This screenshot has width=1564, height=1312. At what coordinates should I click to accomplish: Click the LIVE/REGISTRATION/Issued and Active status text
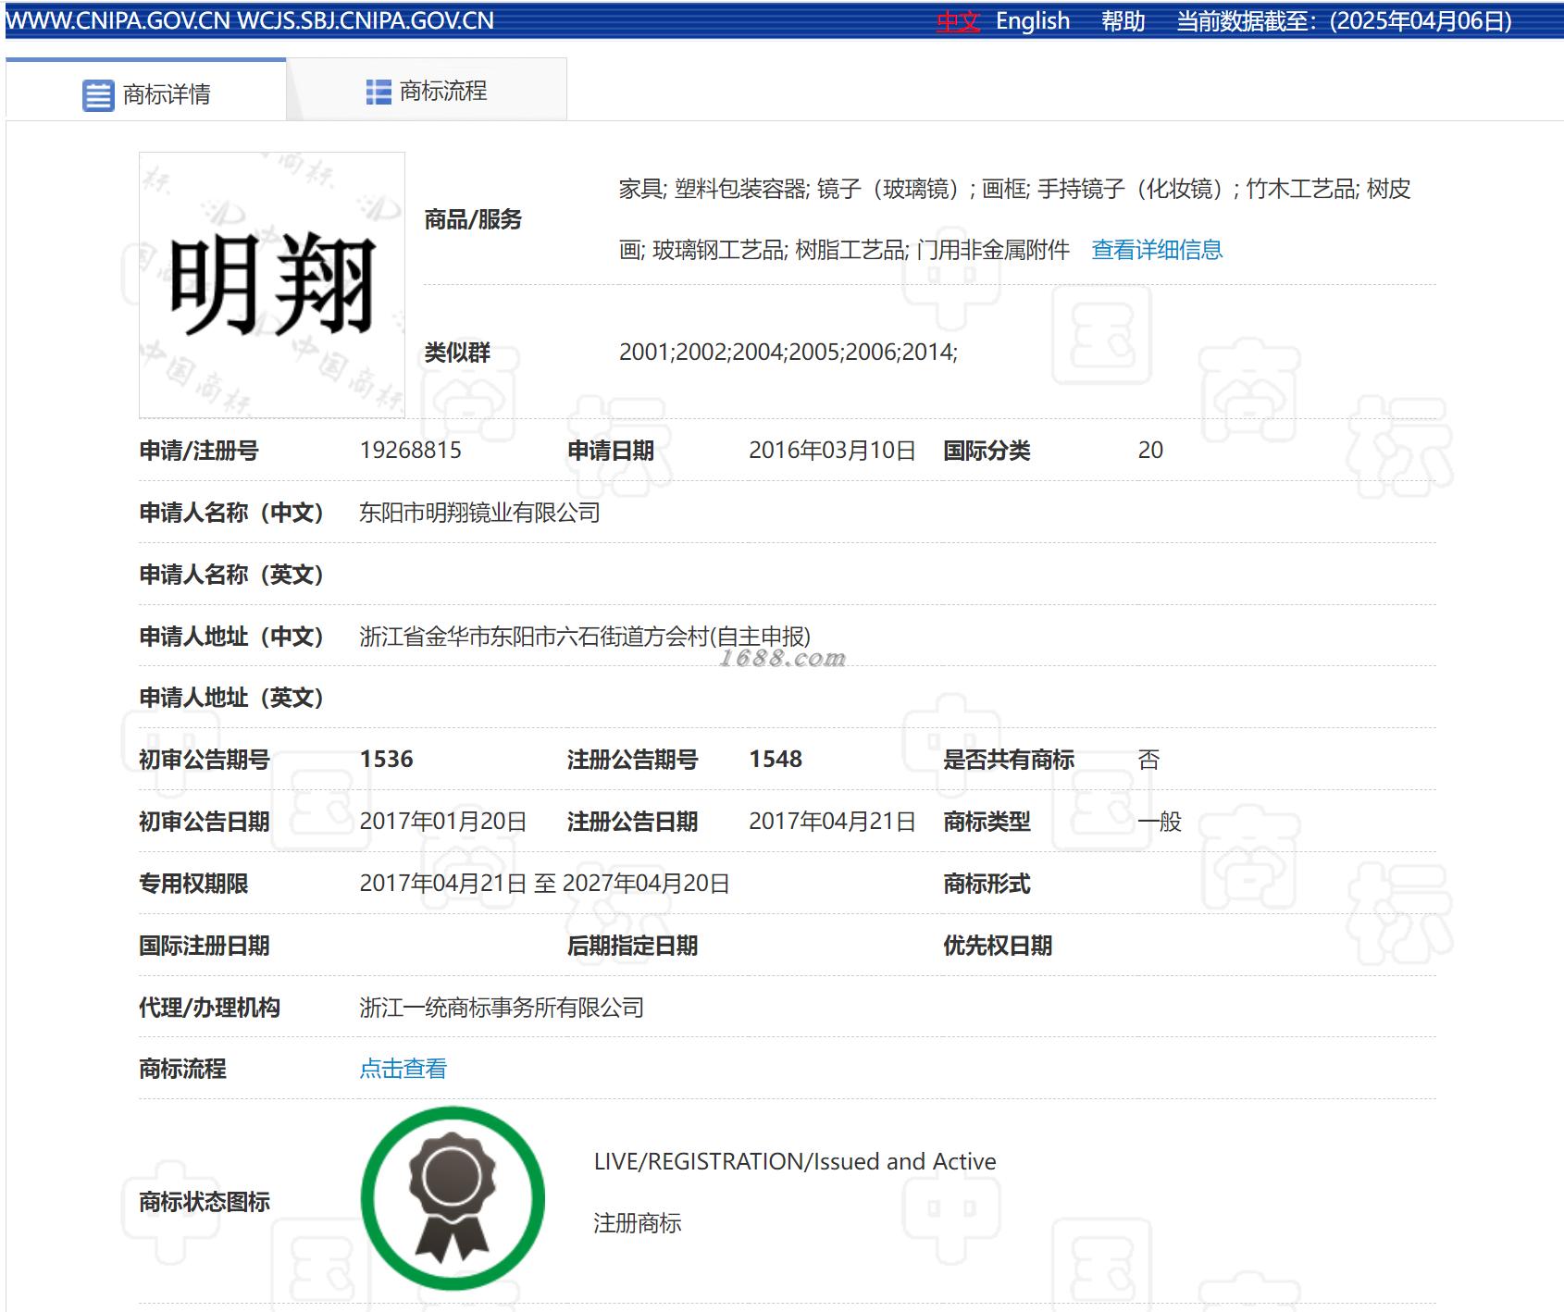pyautogui.click(x=795, y=1162)
